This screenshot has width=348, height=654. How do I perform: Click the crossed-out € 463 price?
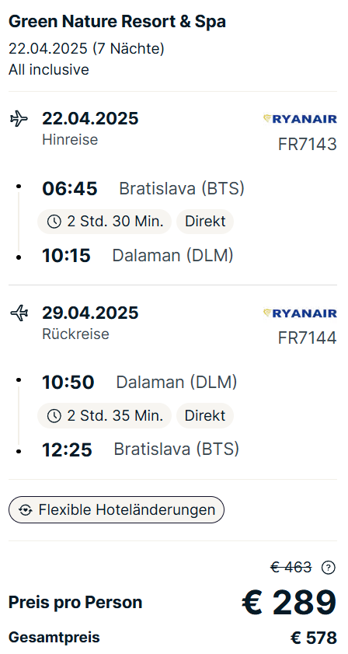pos(291,567)
